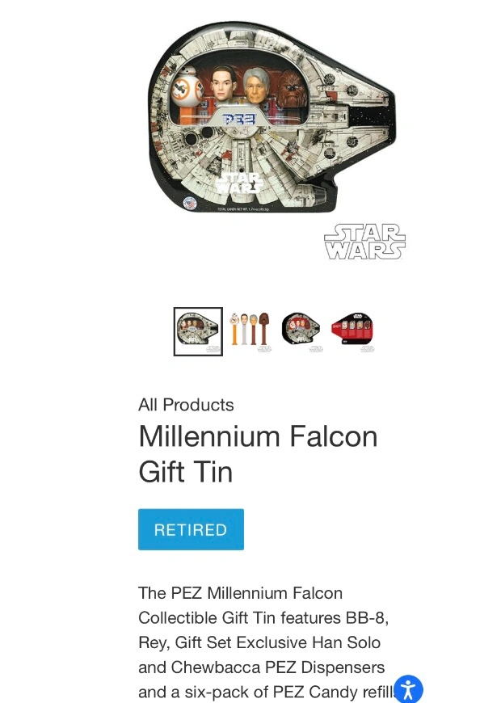
Task: Click the Star Wars logo printed on the tin
Action: tap(238, 183)
